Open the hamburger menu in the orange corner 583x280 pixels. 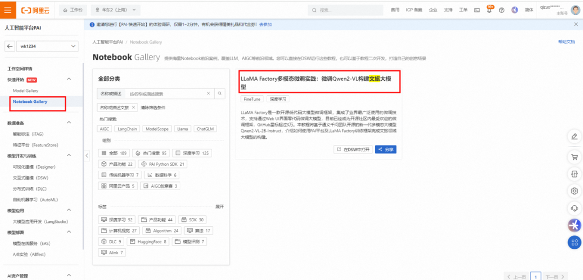point(8,10)
